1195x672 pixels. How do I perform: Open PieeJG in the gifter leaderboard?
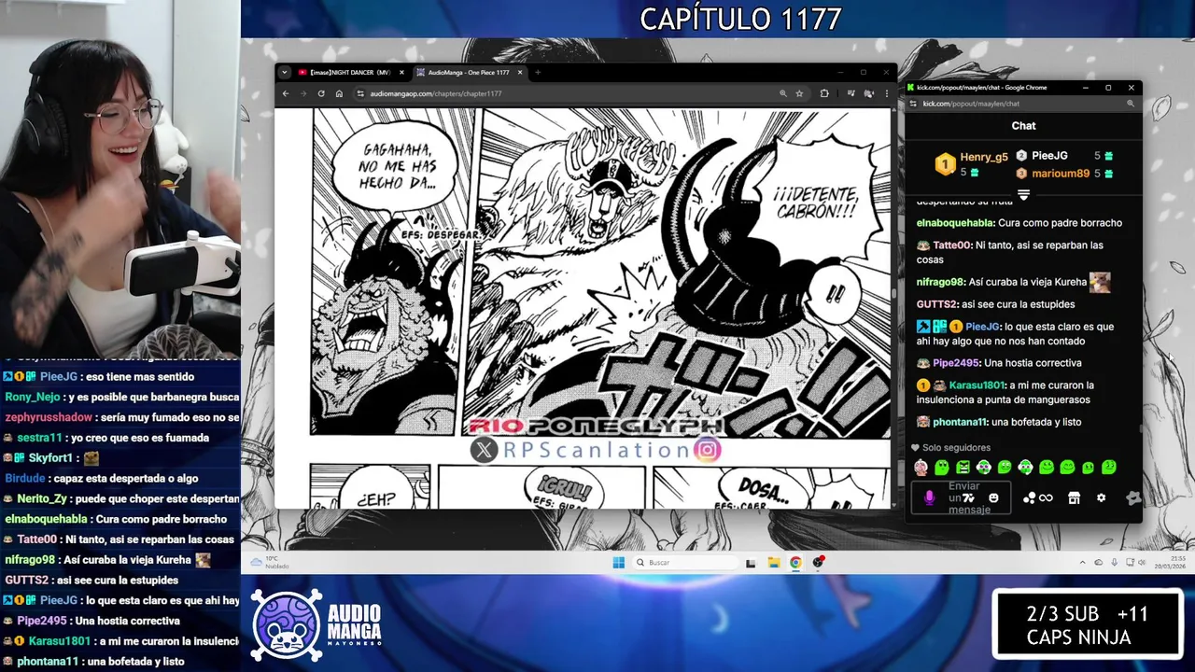(1064, 156)
